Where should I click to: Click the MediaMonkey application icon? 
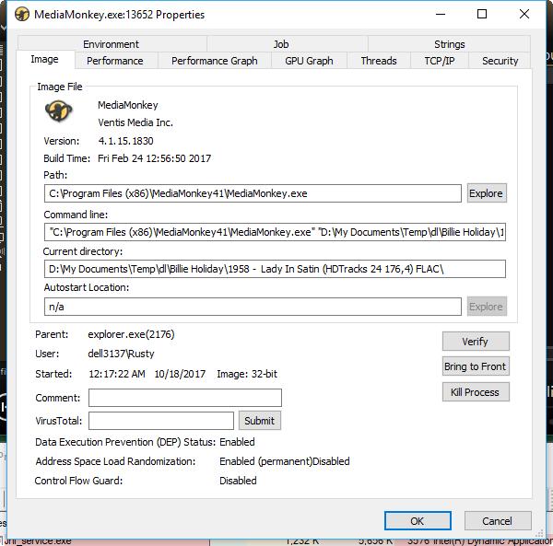[61, 111]
